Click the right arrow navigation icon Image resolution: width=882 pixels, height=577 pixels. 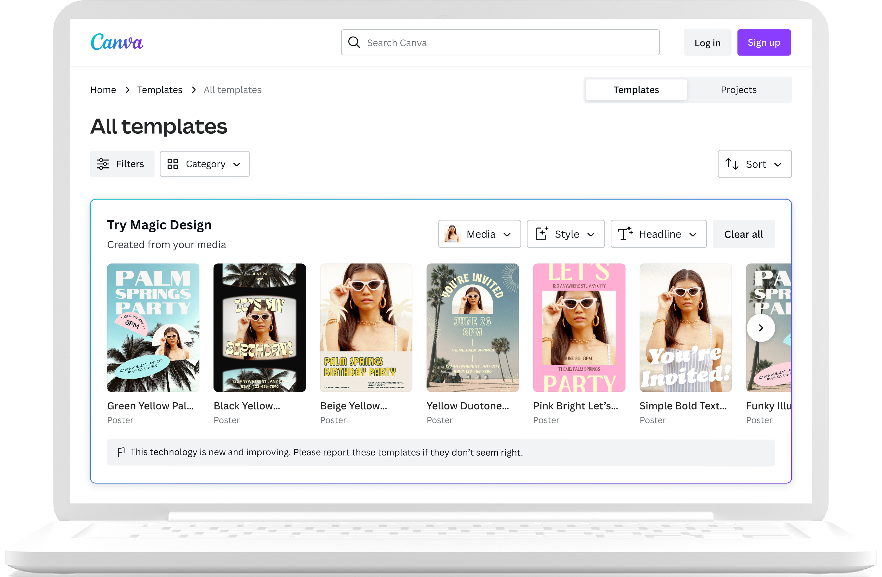coord(761,328)
